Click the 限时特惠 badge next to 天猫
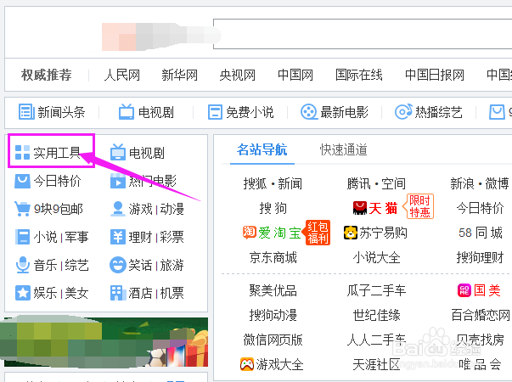This screenshot has width=512, height=382. point(420,206)
